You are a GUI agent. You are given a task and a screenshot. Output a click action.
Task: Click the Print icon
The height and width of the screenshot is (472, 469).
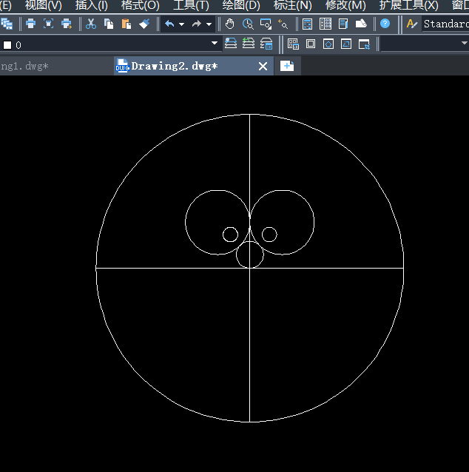30,24
